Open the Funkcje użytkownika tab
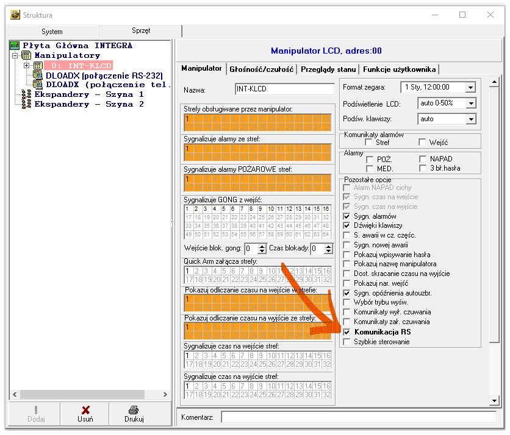This screenshot has width=510, height=435. pyautogui.click(x=399, y=69)
